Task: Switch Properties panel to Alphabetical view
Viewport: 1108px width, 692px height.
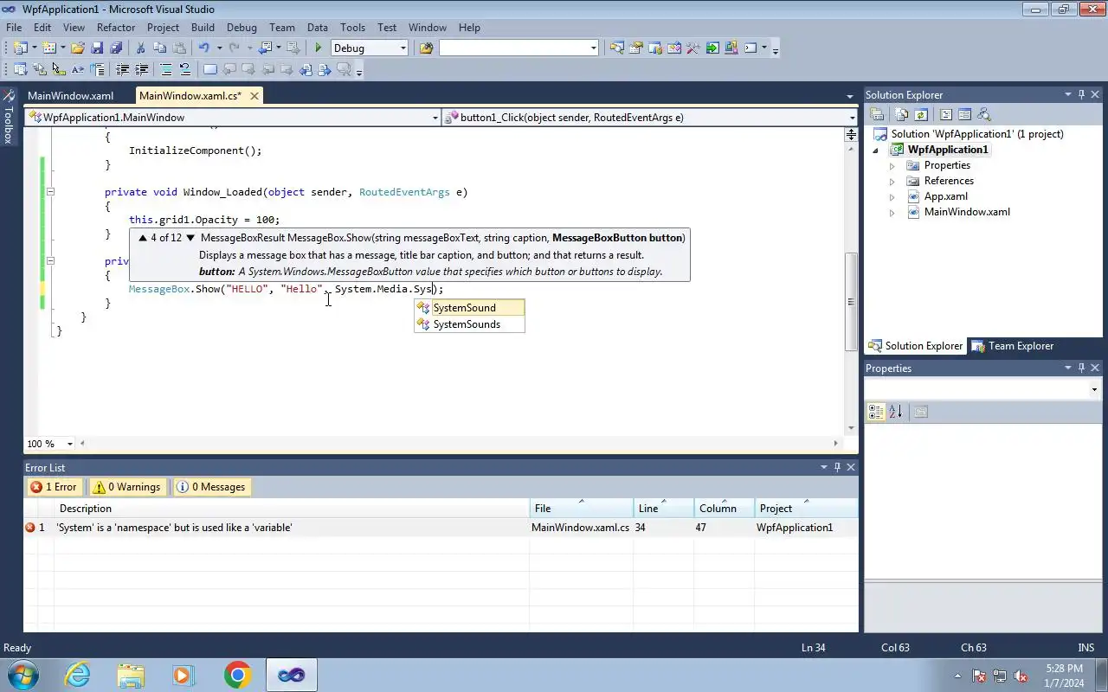Action: tap(895, 412)
